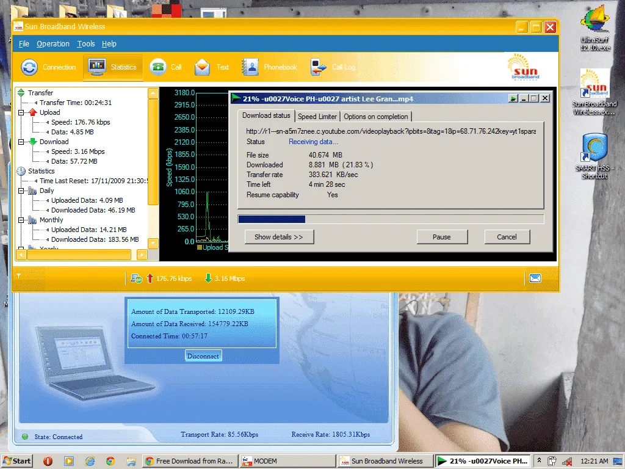Open the Tools menu

pyautogui.click(x=86, y=44)
